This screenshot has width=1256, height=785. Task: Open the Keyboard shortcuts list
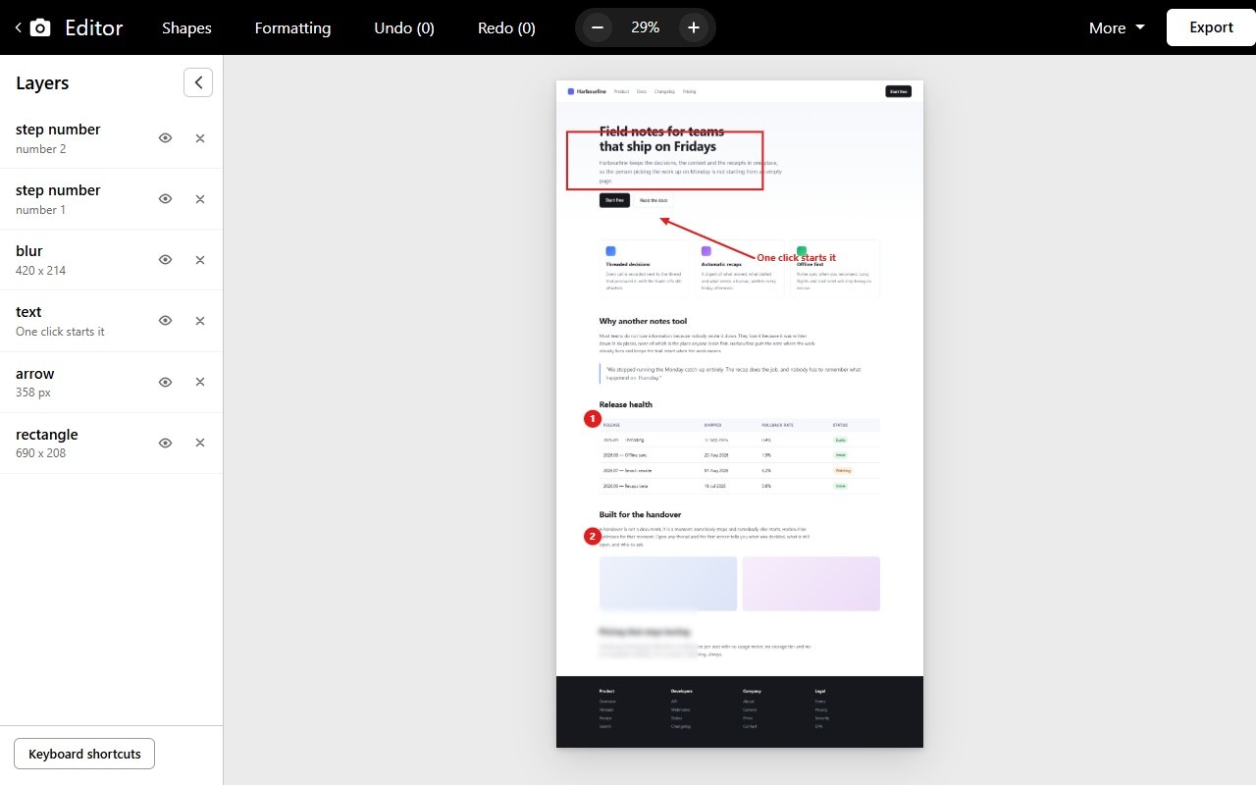(x=84, y=754)
